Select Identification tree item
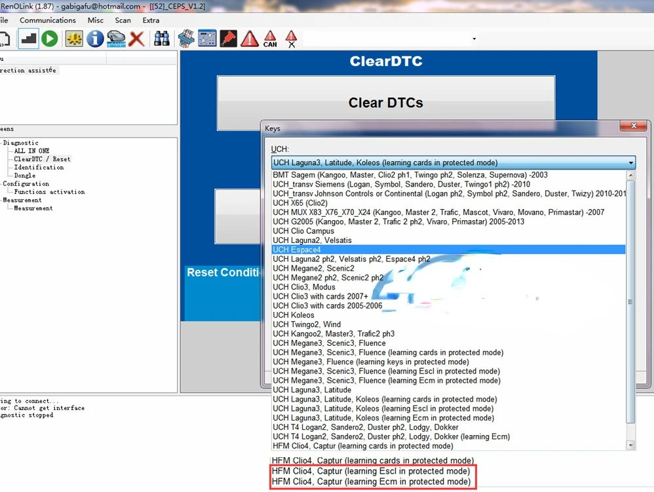Viewport: 654px width, 492px height. tap(39, 167)
